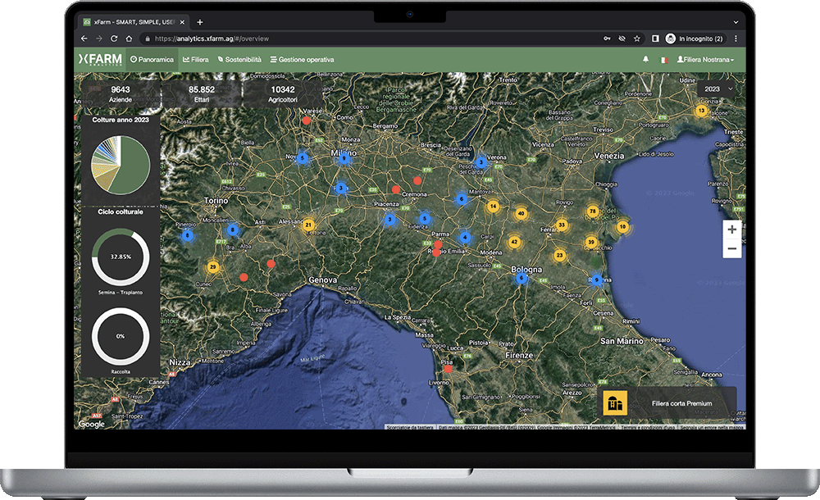
Task: Change language via the Italian flag
Action: click(x=663, y=60)
